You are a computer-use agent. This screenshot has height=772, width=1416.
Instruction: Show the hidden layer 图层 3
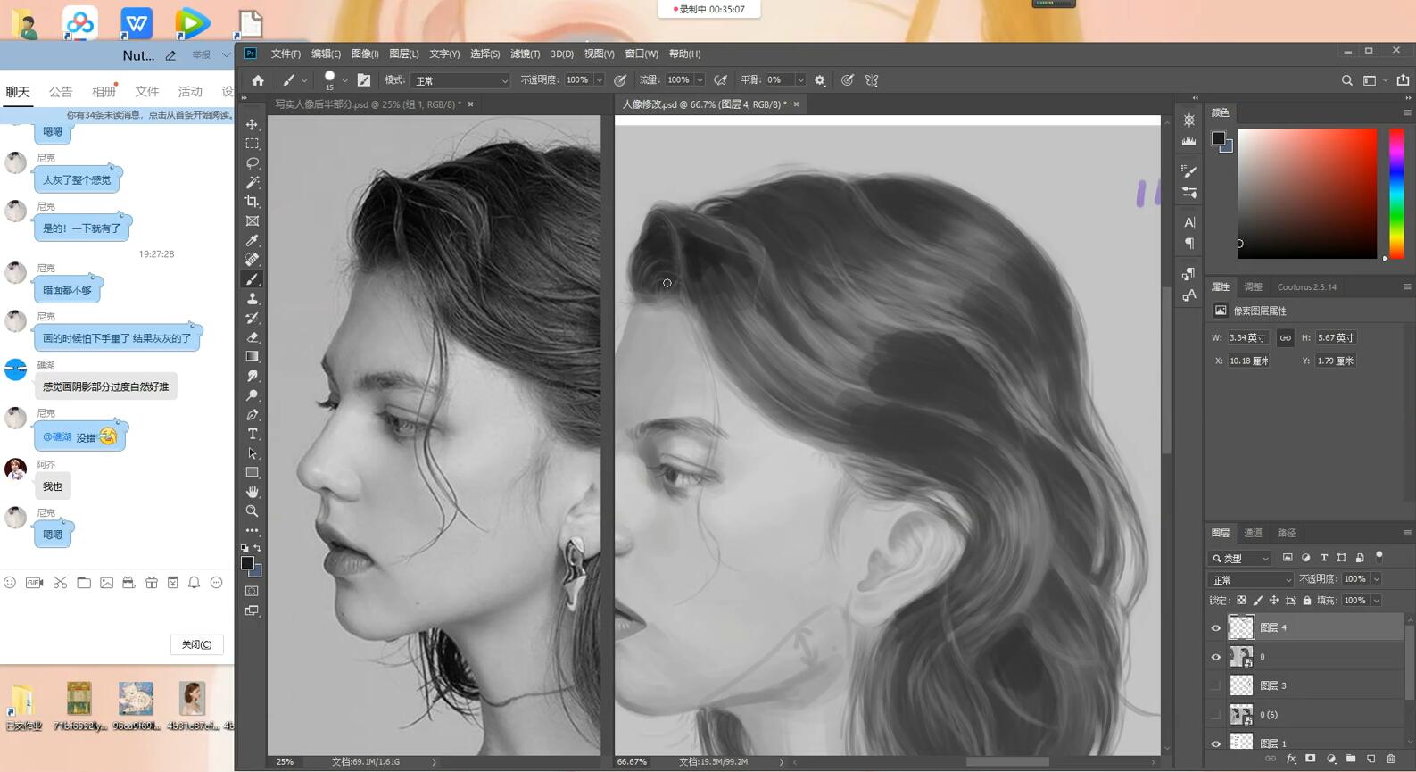click(x=1215, y=685)
